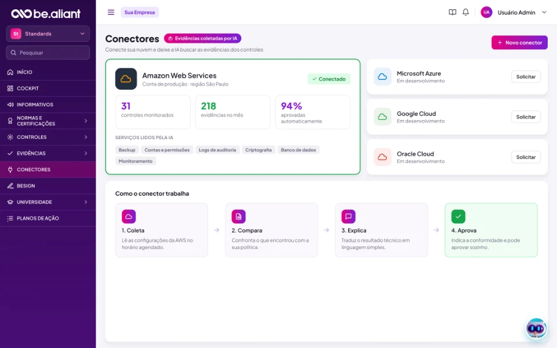
Task: Request the Oracle Cloud connector
Action: click(x=526, y=157)
